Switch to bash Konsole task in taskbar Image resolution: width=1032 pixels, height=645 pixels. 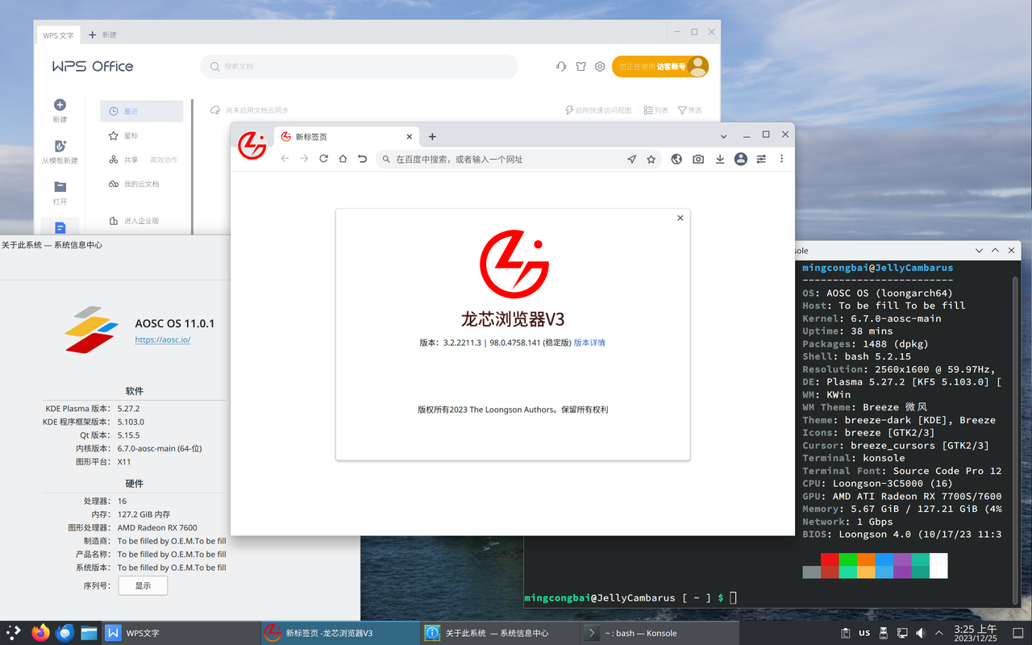tap(660, 633)
